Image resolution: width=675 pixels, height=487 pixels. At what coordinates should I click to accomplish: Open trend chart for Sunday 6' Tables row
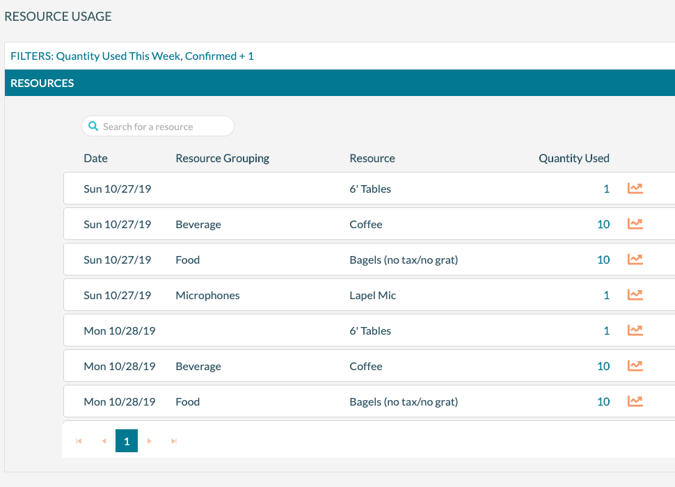click(635, 189)
